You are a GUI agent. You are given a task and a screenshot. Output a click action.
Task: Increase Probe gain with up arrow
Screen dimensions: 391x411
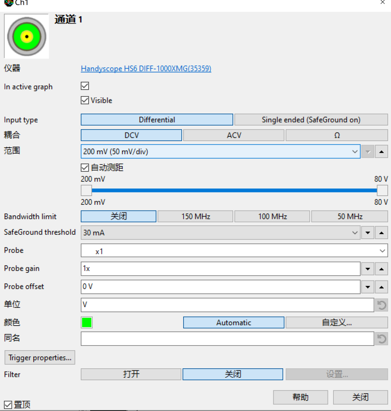[382, 269]
